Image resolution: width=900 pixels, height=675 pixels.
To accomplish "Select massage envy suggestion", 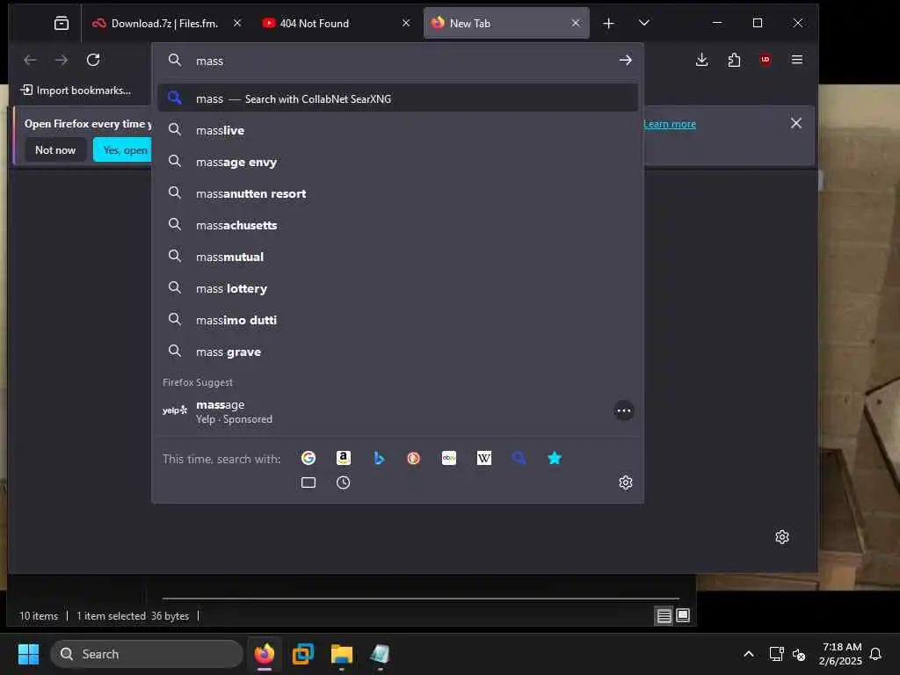I will point(397,162).
